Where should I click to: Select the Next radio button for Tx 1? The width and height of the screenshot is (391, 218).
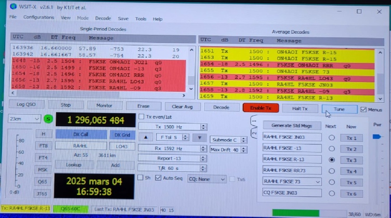pyautogui.click(x=331, y=138)
